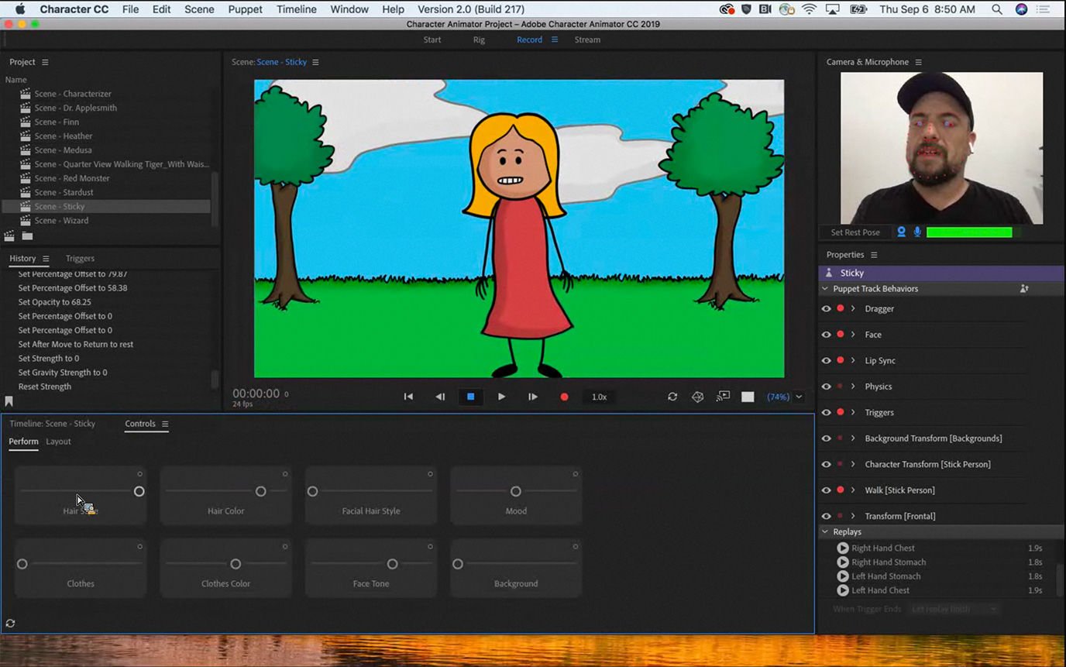Open the Properties panel menu icon
The image size is (1066, 667).
pos(874,255)
